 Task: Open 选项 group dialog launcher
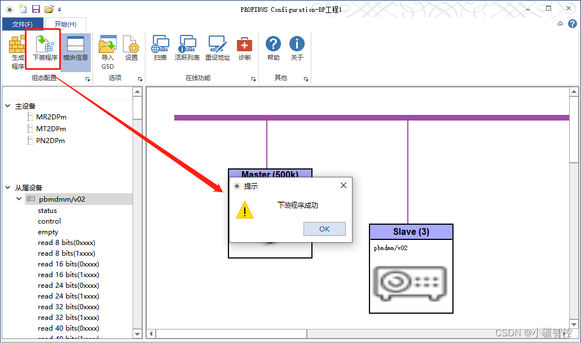140,79
